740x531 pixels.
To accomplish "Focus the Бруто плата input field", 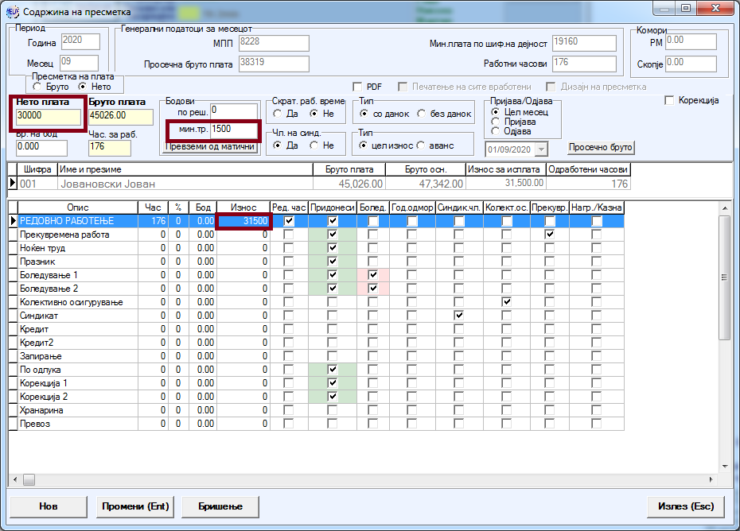I will (121, 117).
